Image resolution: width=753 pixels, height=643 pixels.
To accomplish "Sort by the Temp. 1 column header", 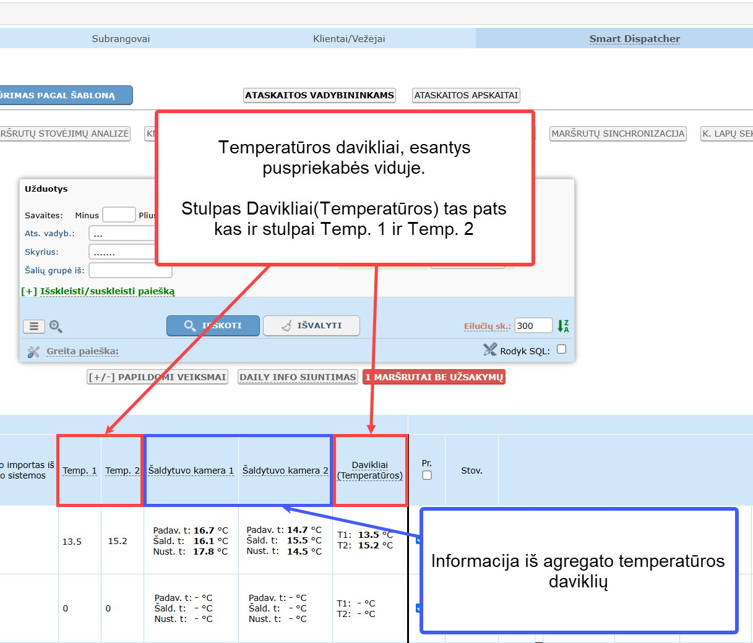I will click(x=80, y=471).
